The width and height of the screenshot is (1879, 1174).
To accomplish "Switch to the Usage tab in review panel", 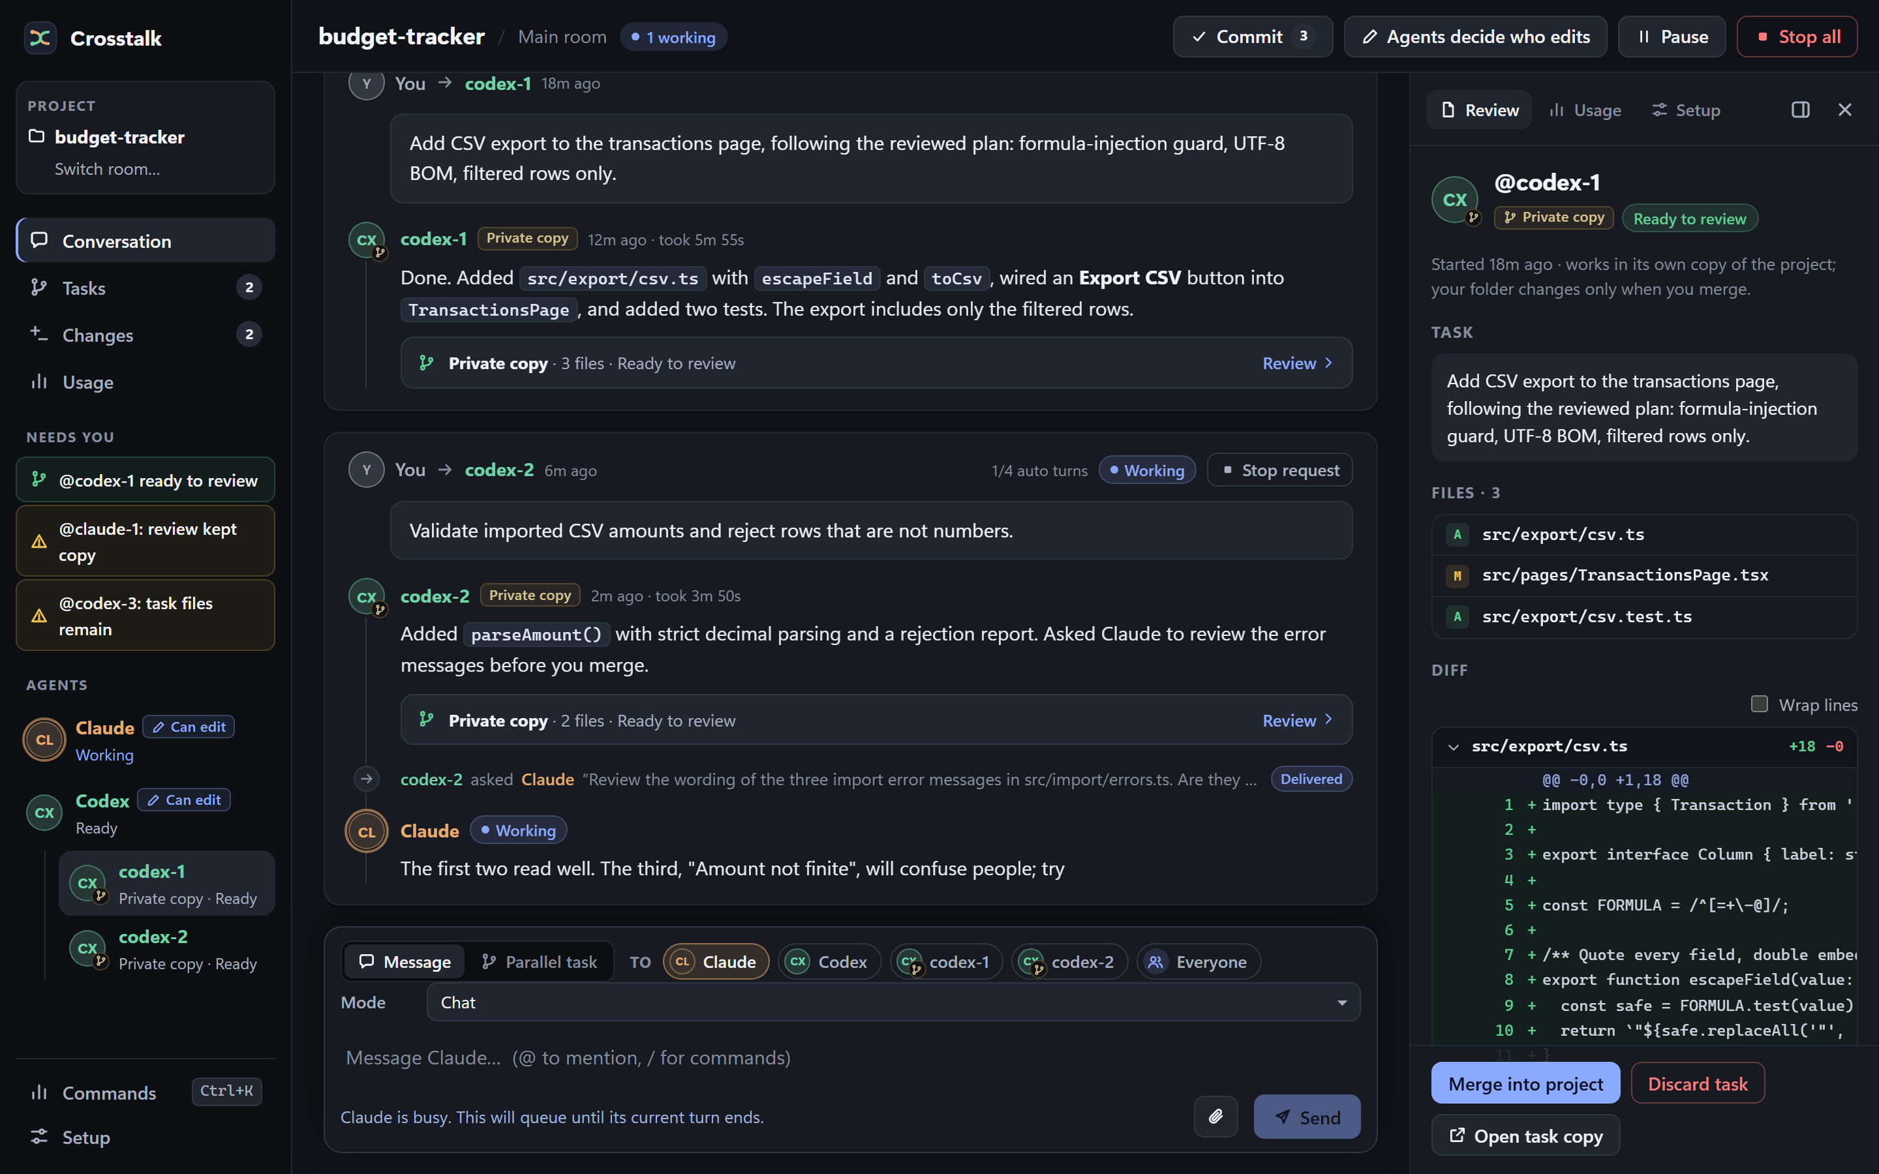I will pos(1585,110).
